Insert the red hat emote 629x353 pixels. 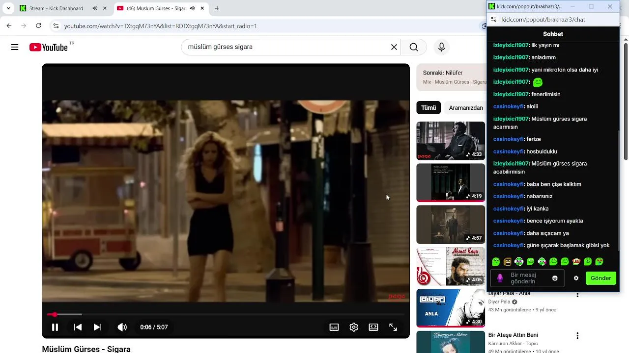click(x=576, y=262)
